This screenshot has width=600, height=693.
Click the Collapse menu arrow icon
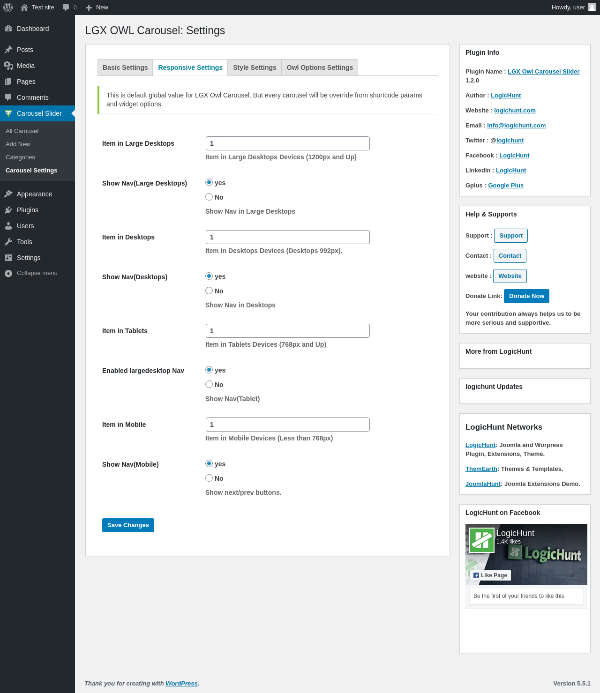[8, 273]
